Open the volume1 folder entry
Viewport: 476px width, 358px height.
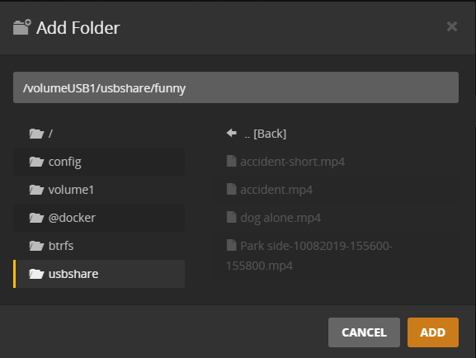(x=99, y=190)
